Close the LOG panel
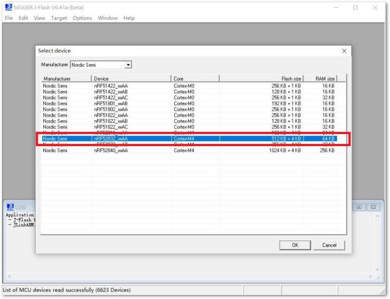 point(373,207)
